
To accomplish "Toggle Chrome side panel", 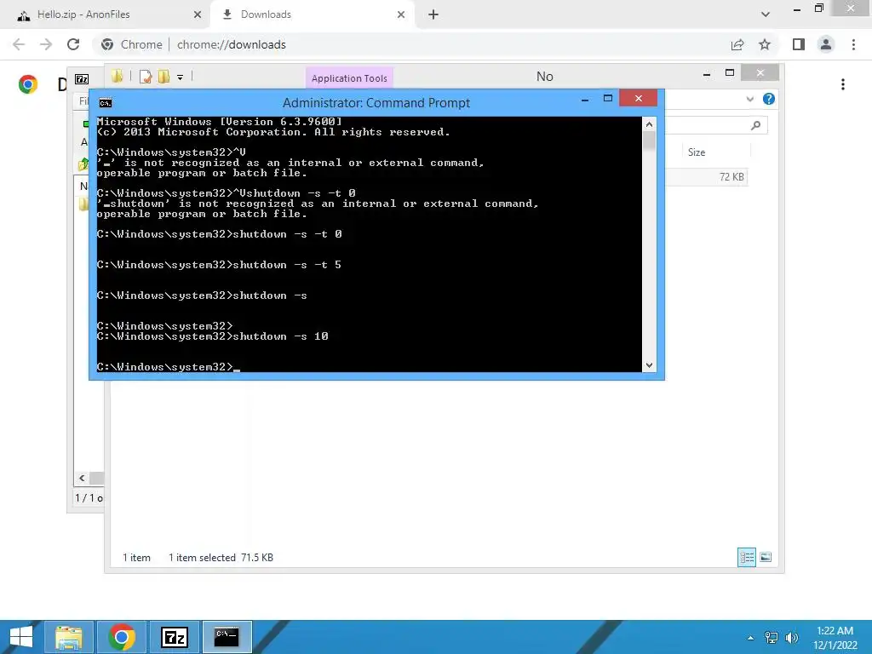I will tap(799, 44).
